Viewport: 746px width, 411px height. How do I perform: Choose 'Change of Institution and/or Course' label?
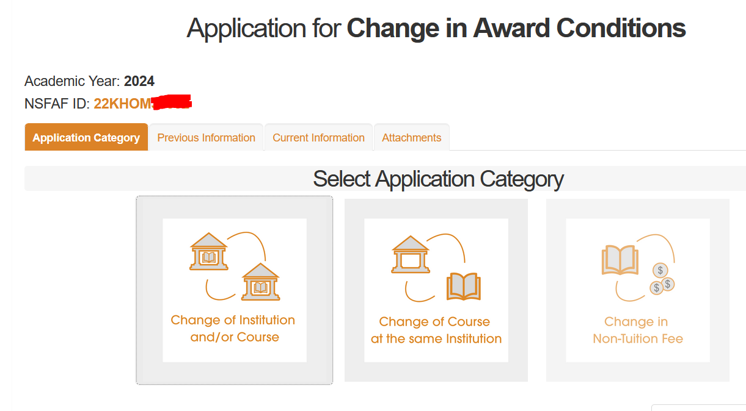[x=233, y=329]
